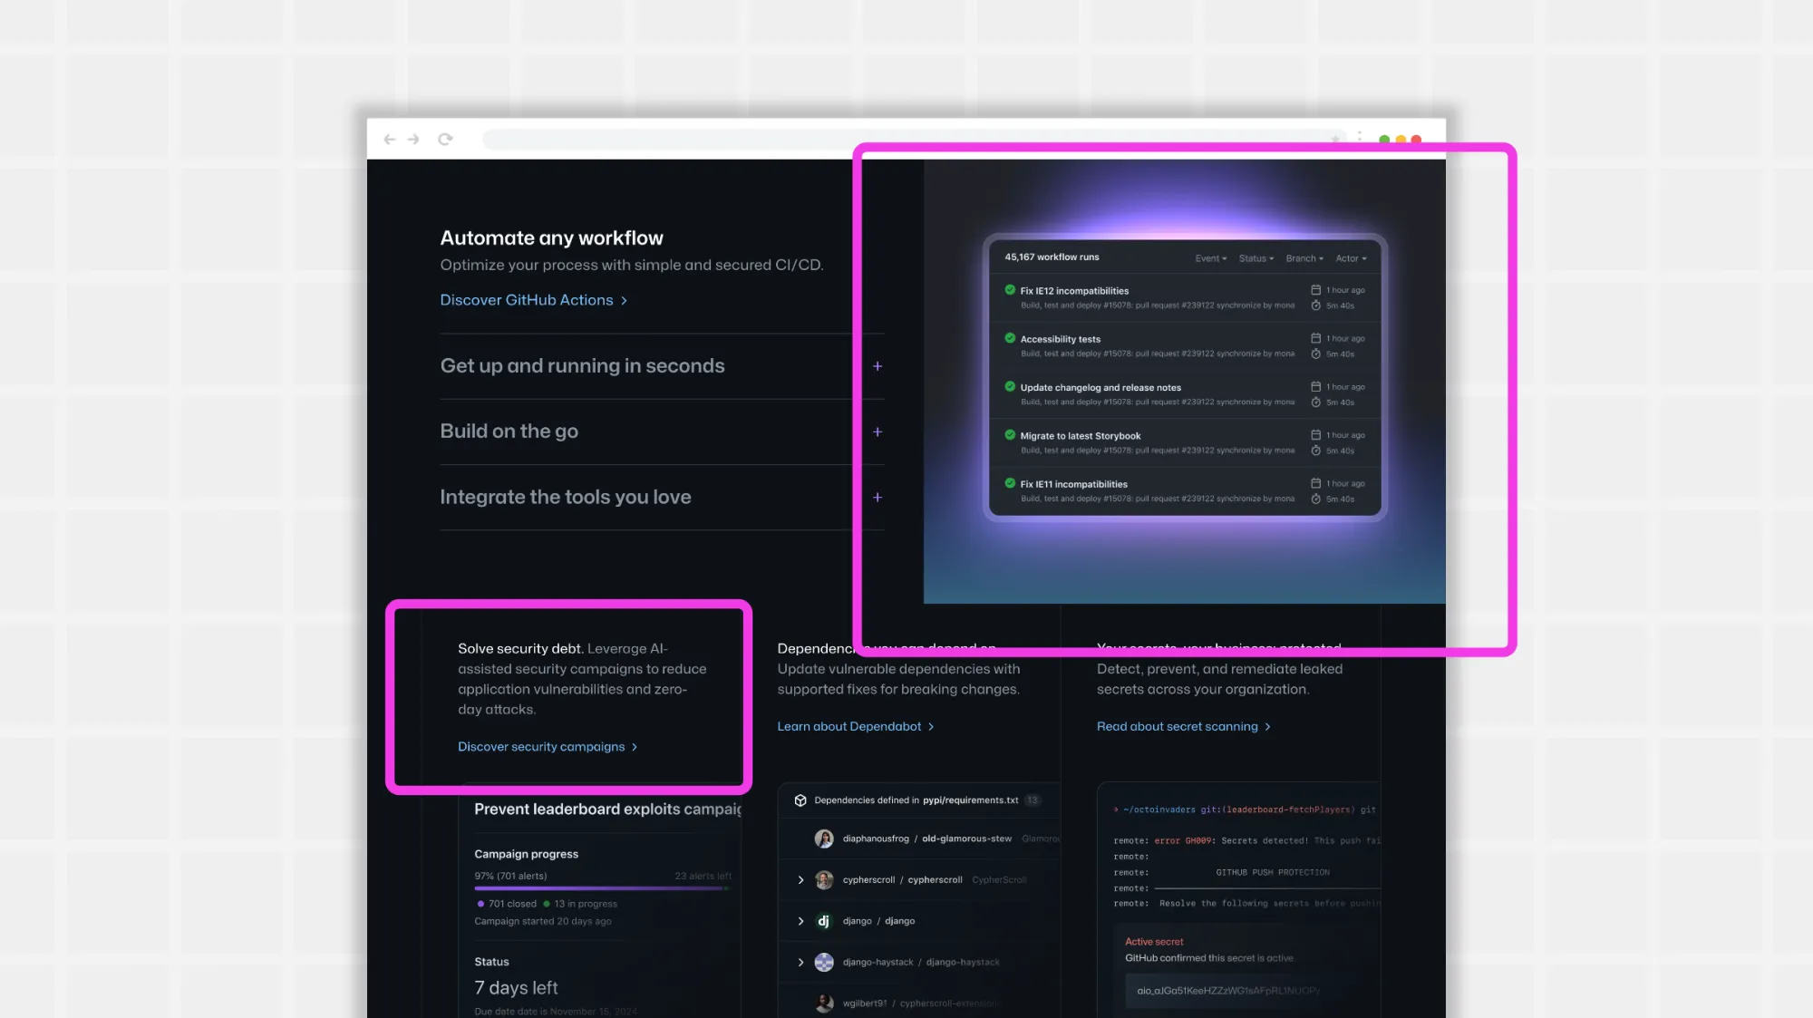Click the wgilbert91 avatar icon
Viewport: 1813px width, 1018px height.
[824, 1003]
